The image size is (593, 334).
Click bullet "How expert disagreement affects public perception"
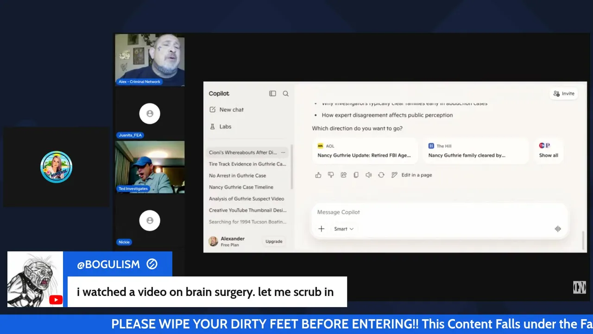coord(387,115)
